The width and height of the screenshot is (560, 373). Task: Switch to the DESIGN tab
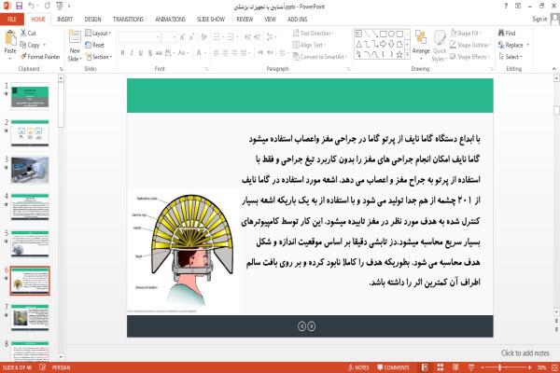(92, 20)
